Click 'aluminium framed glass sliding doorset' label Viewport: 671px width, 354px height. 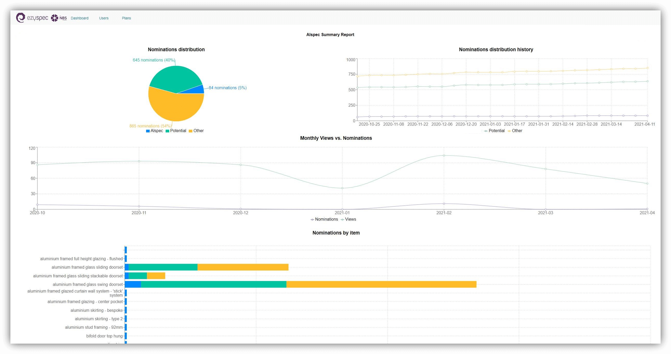pyautogui.click(x=87, y=267)
